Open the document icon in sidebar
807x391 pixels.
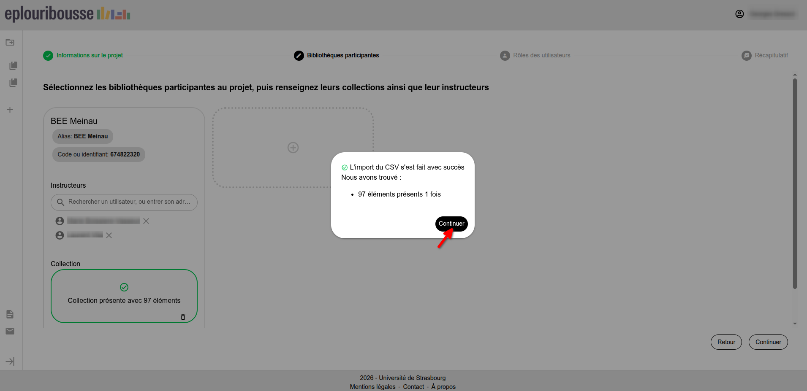coord(10,314)
